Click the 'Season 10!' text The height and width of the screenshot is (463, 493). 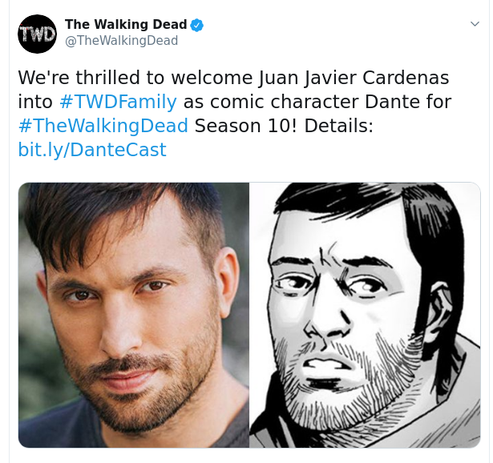[245, 126]
